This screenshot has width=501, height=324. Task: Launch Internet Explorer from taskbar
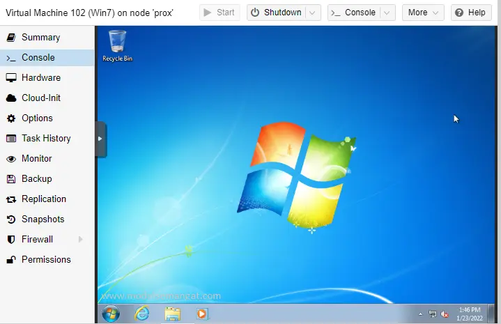[142, 314]
